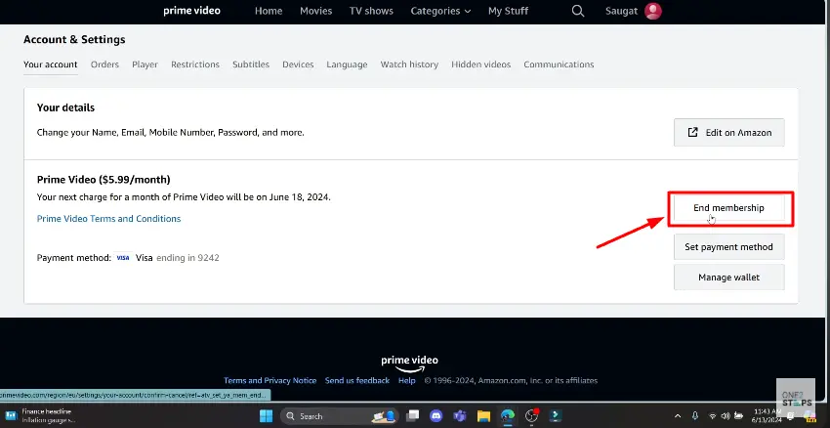Launch Discord from the taskbar

pyautogui.click(x=436, y=416)
